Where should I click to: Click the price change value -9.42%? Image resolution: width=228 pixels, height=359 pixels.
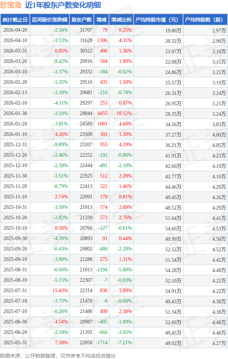[x=60, y=61]
